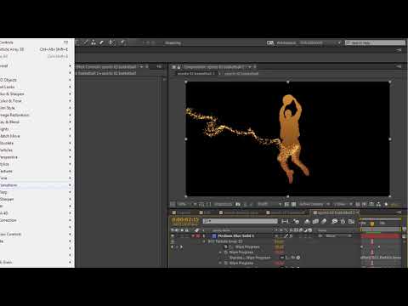Toggle the Auto-keyframe clock icon
The width and height of the screenshot is (408, 306).
[343, 221]
